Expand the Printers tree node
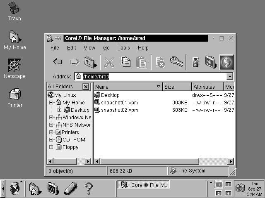 click(51, 132)
